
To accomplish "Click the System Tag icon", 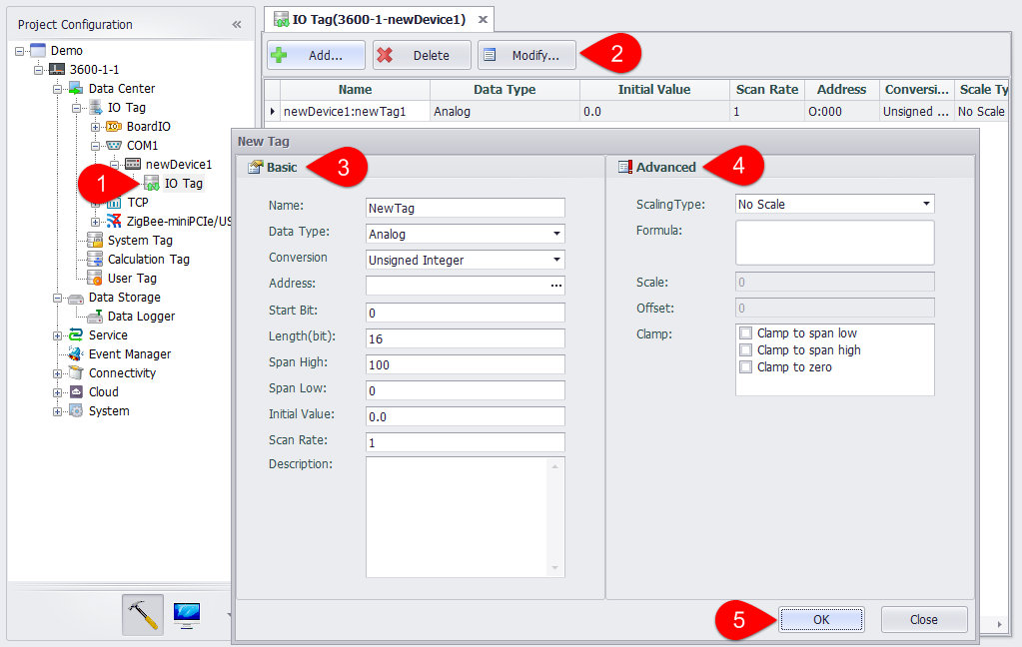I will [x=95, y=241].
